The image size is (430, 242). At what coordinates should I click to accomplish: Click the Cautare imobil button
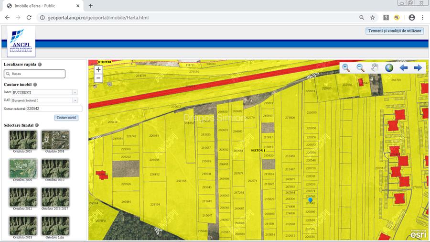tap(66, 117)
